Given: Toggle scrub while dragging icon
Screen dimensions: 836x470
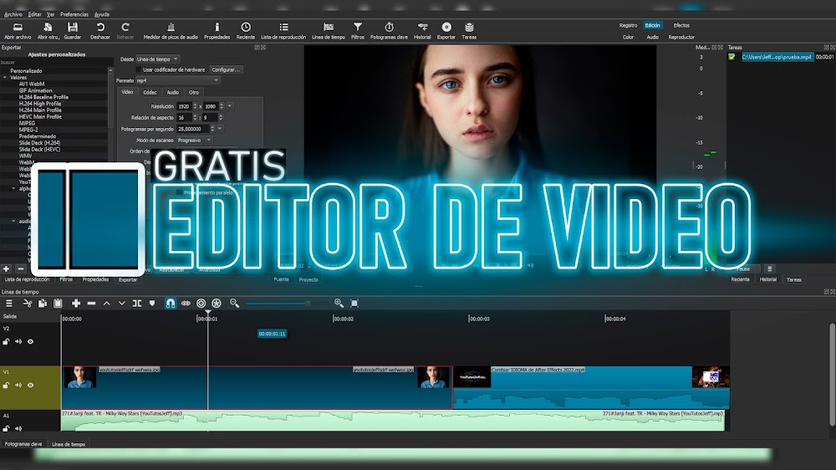Looking at the screenshot, I should click(x=186, y=304).
